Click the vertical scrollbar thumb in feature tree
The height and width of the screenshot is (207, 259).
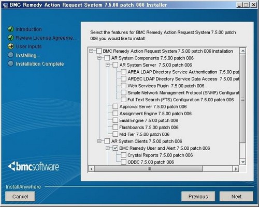pyautogui.click(x=243, y=99)
